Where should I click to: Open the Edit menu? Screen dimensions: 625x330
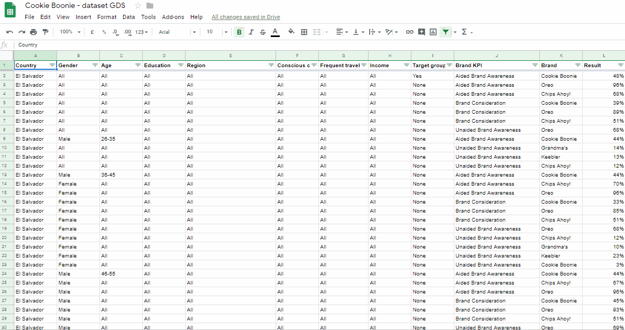pyautogui.click(x=45, y=17)
